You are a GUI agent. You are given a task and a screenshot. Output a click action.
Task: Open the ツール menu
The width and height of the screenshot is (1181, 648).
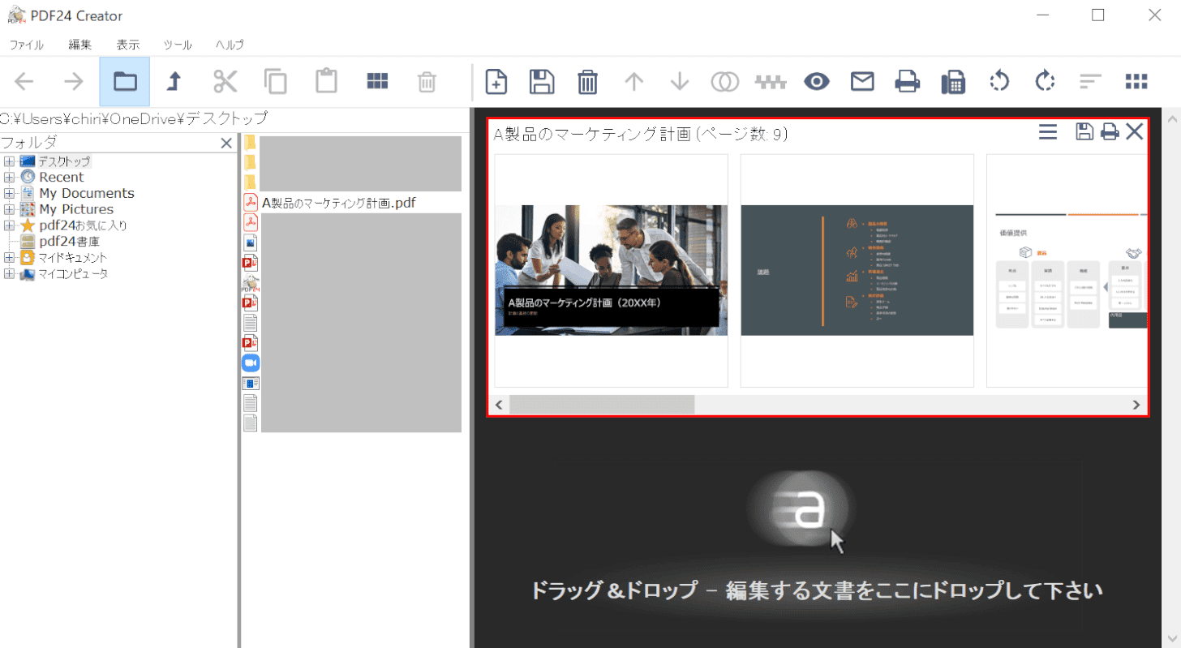(178, 45)
